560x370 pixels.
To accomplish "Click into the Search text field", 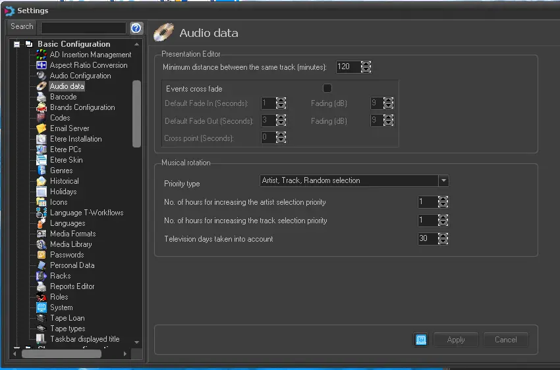I will point(83,28).
